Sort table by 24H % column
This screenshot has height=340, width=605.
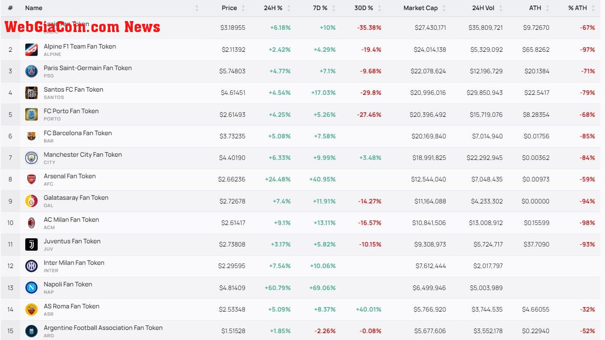[274, 8]
